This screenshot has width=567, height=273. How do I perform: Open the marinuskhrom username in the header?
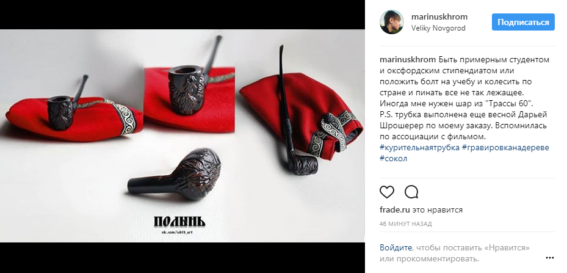pos(439,16)
